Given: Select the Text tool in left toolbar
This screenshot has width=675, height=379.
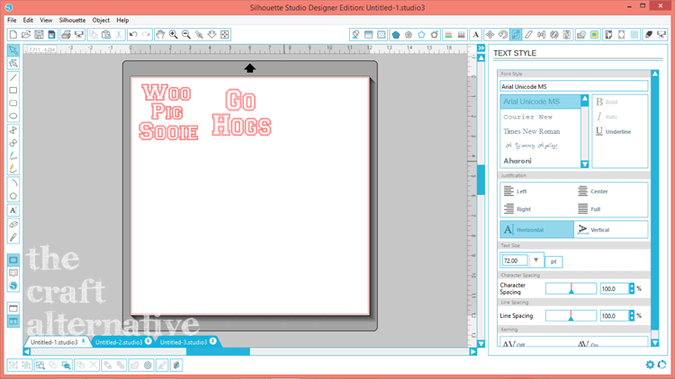Looking at the screenshot, I should pyautogui.click(x=13, y=210).
